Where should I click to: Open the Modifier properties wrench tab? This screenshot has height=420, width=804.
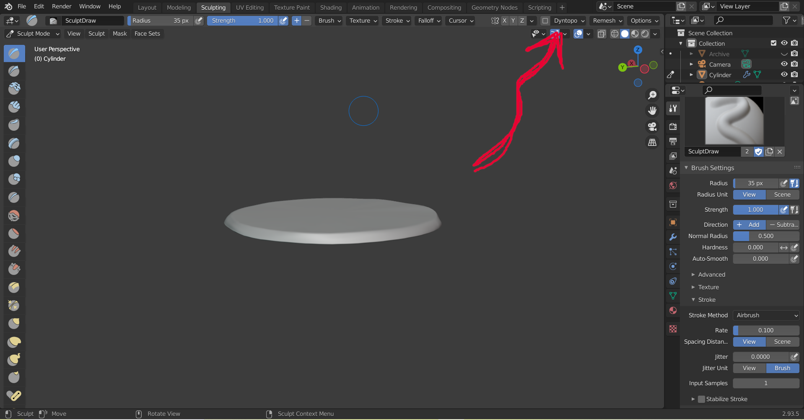(x=673, y=237)
